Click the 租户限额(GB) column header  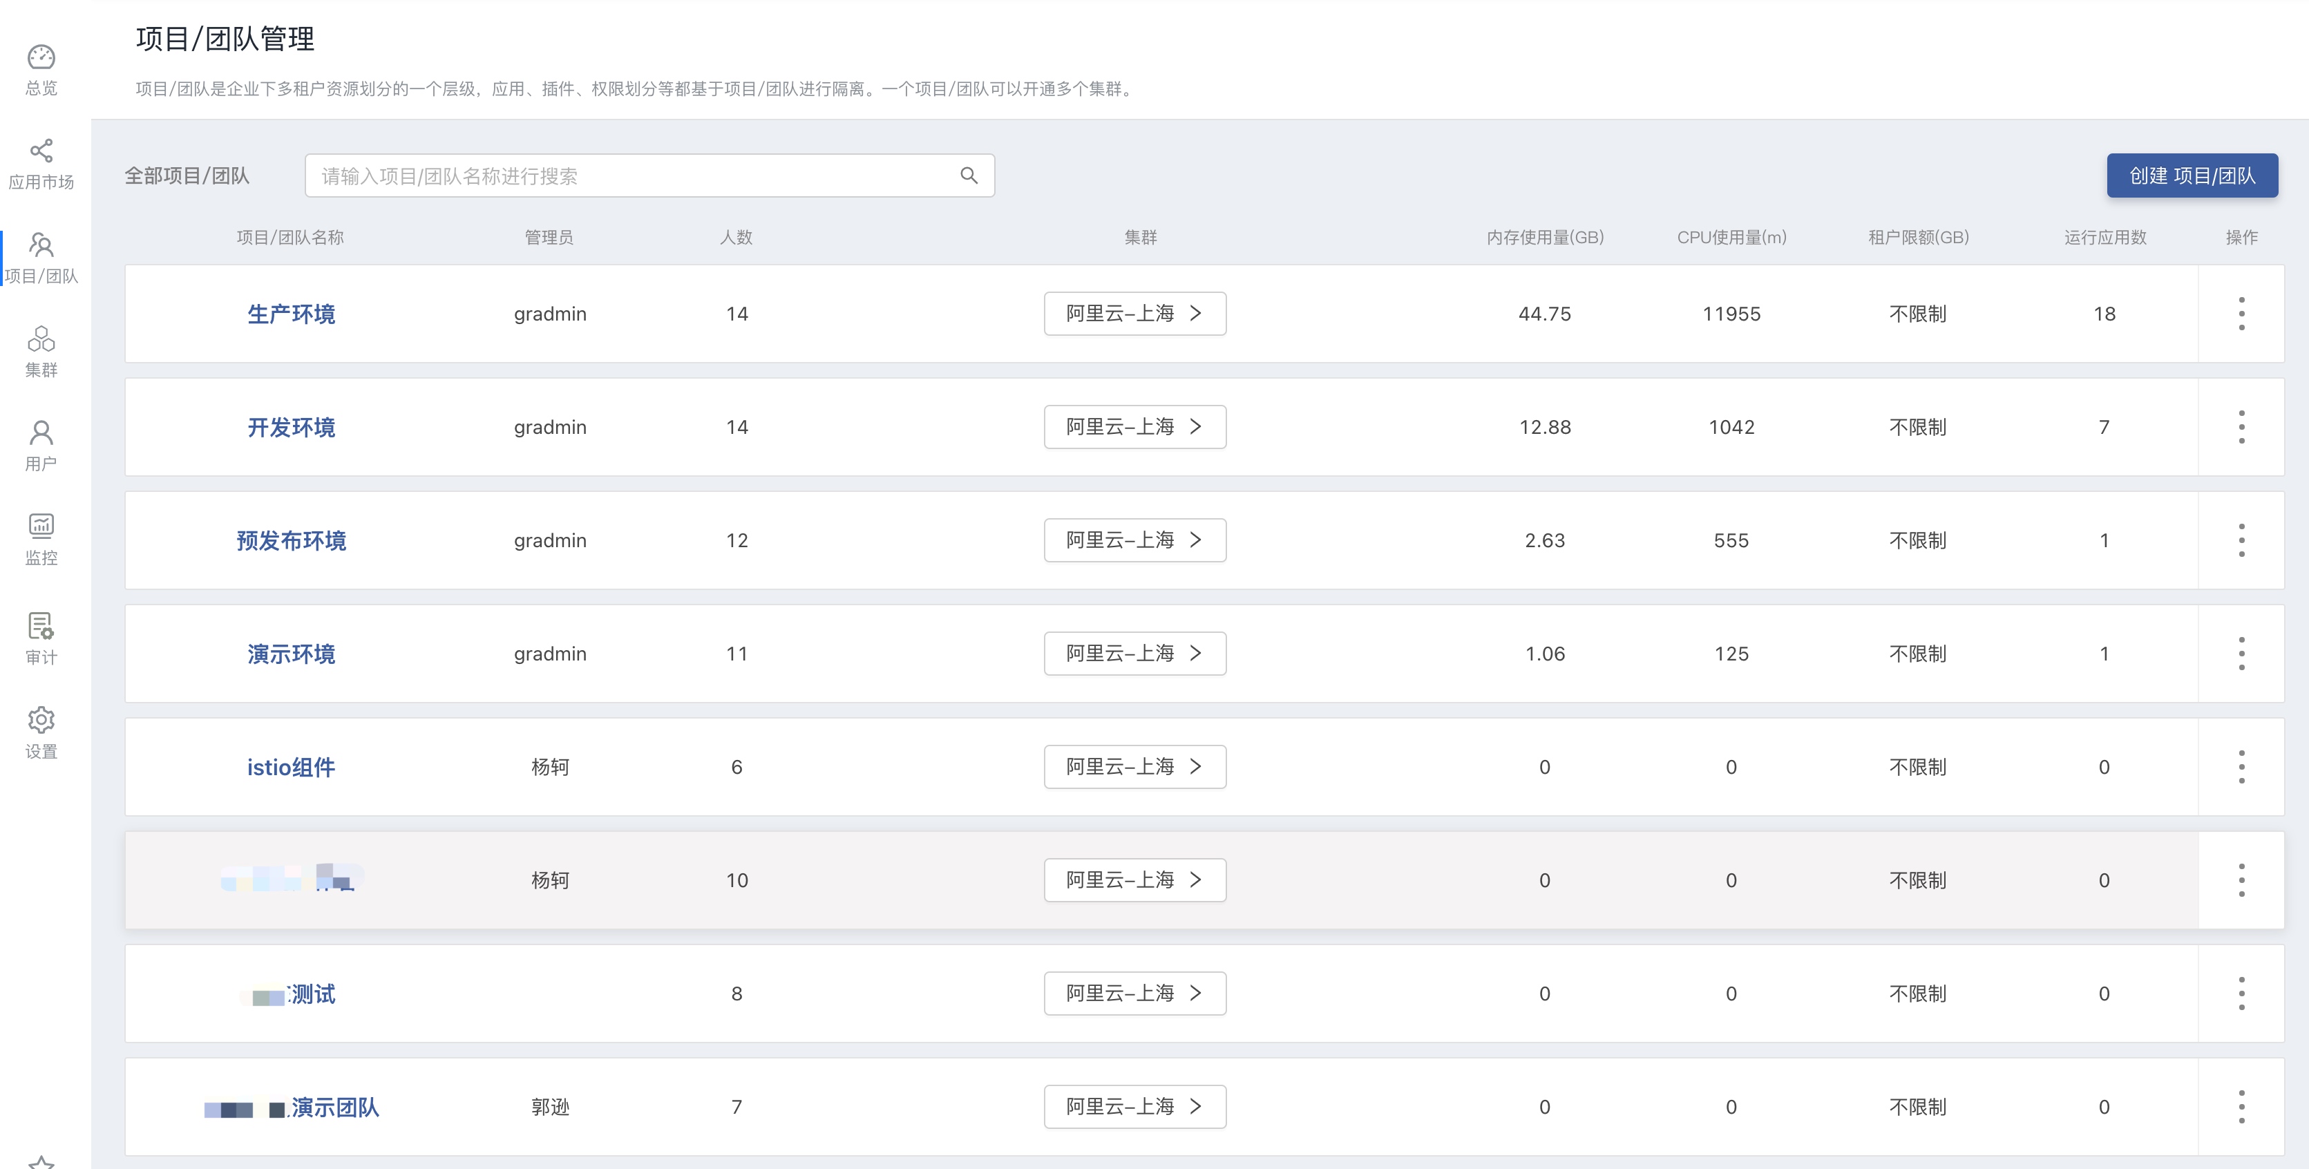pos(1918,238)
